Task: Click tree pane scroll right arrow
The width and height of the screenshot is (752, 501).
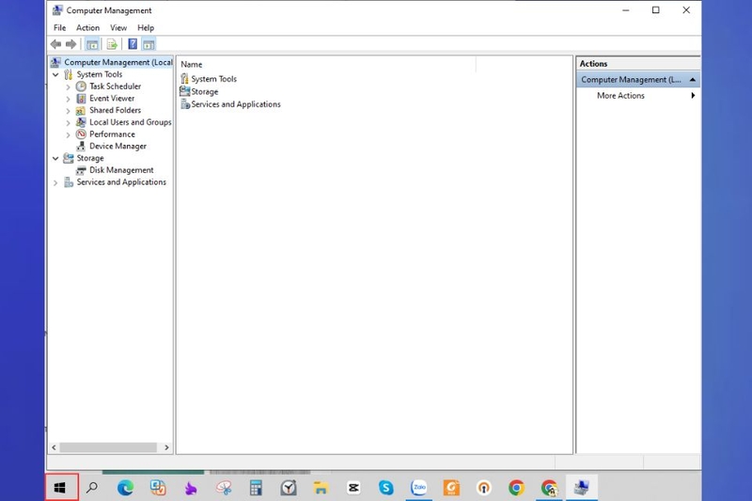Action: pos(166,447)
